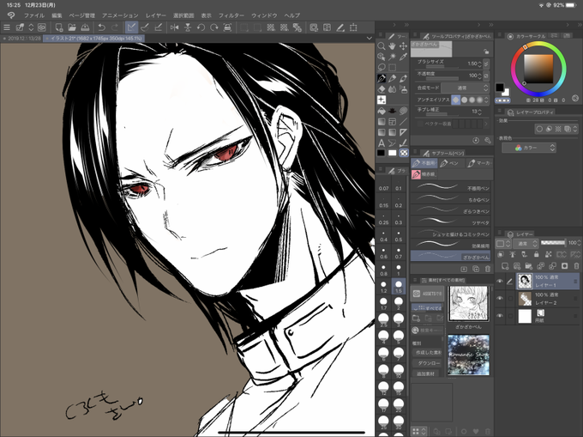Expand canvas tab list chevron
583x437 pixels.
[x=370, y=38]
